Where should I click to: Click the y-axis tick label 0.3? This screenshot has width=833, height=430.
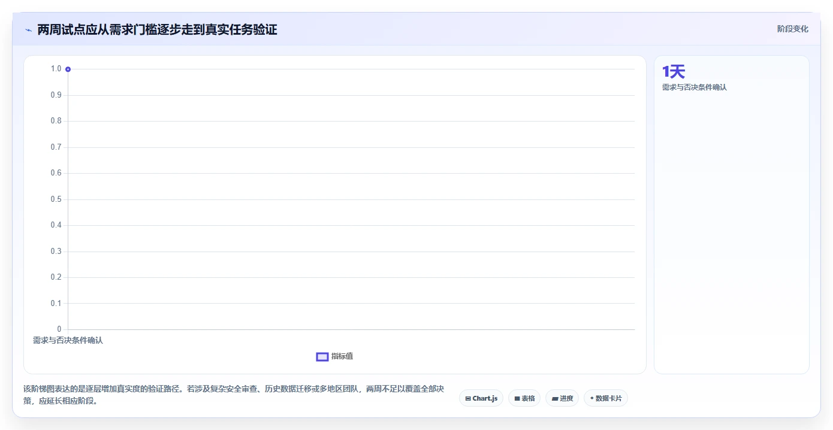56,252
